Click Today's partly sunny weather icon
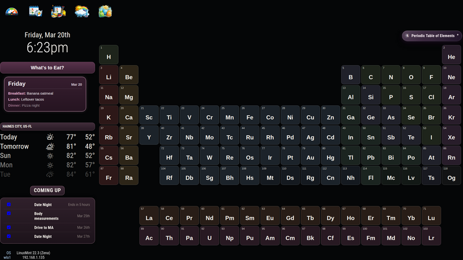 [50, 137]
